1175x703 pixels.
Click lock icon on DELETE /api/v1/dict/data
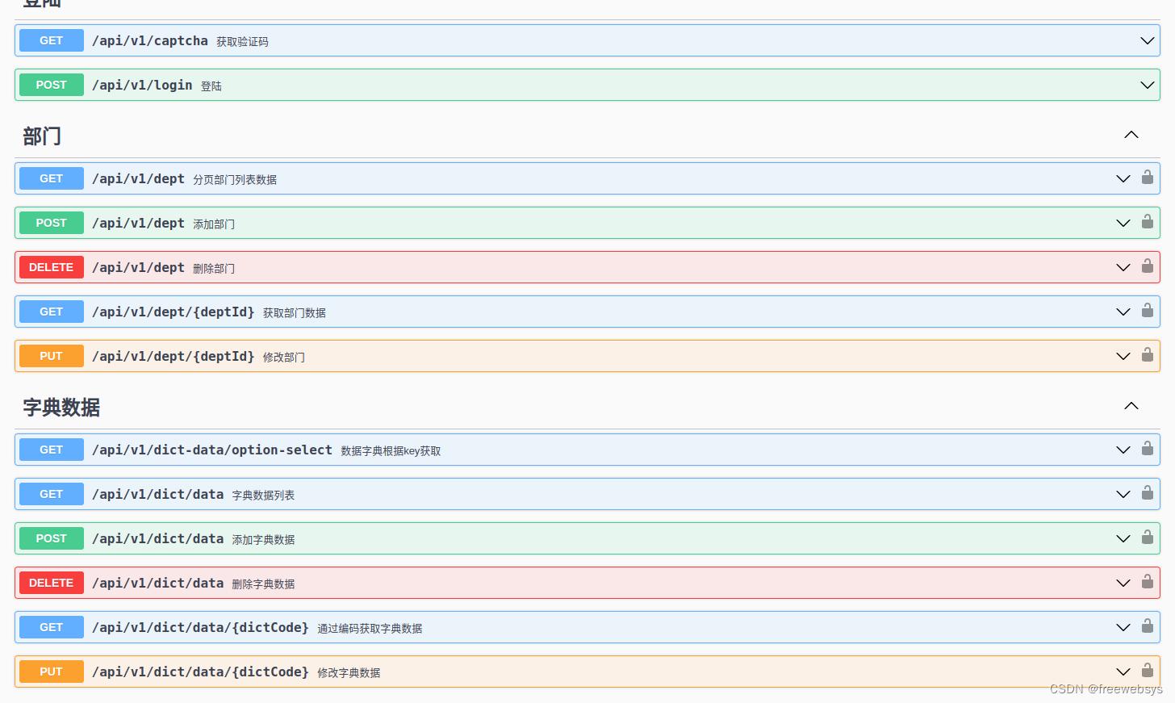(x=1147, y=582)
